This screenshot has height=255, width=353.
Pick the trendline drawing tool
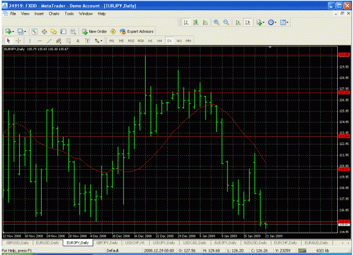pos(49,41)
